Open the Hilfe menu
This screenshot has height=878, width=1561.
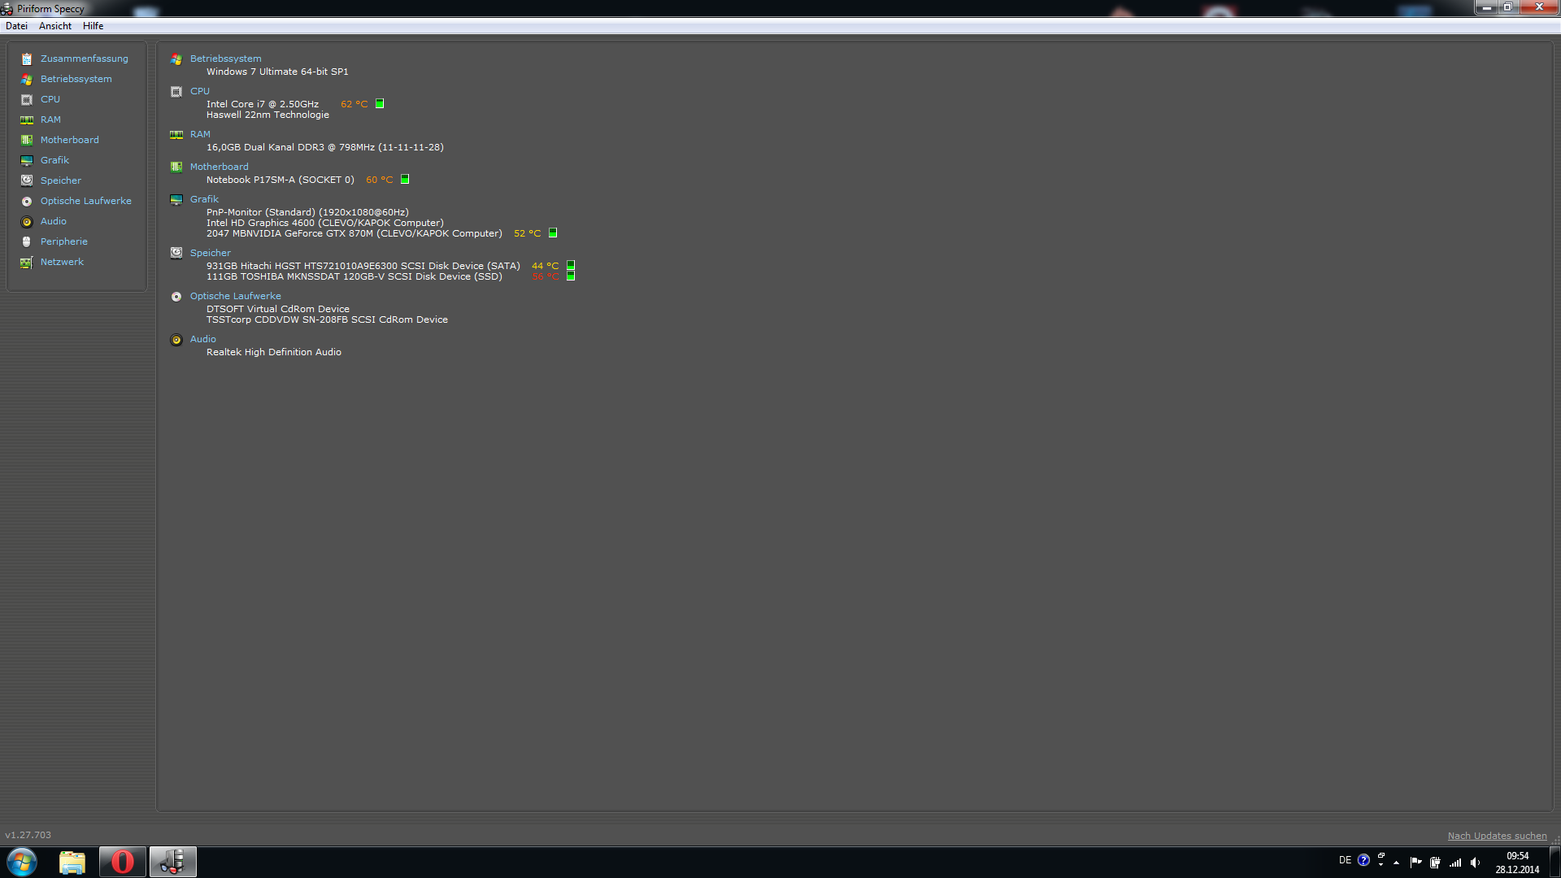tap(93, 26)
